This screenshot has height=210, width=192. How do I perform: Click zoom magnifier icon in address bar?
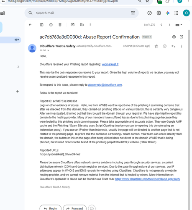pos(140,1)
